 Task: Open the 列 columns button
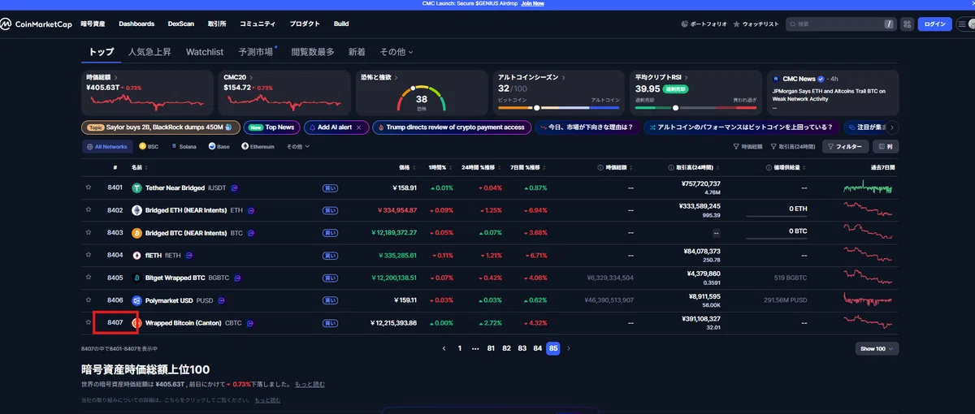[886, 147]
